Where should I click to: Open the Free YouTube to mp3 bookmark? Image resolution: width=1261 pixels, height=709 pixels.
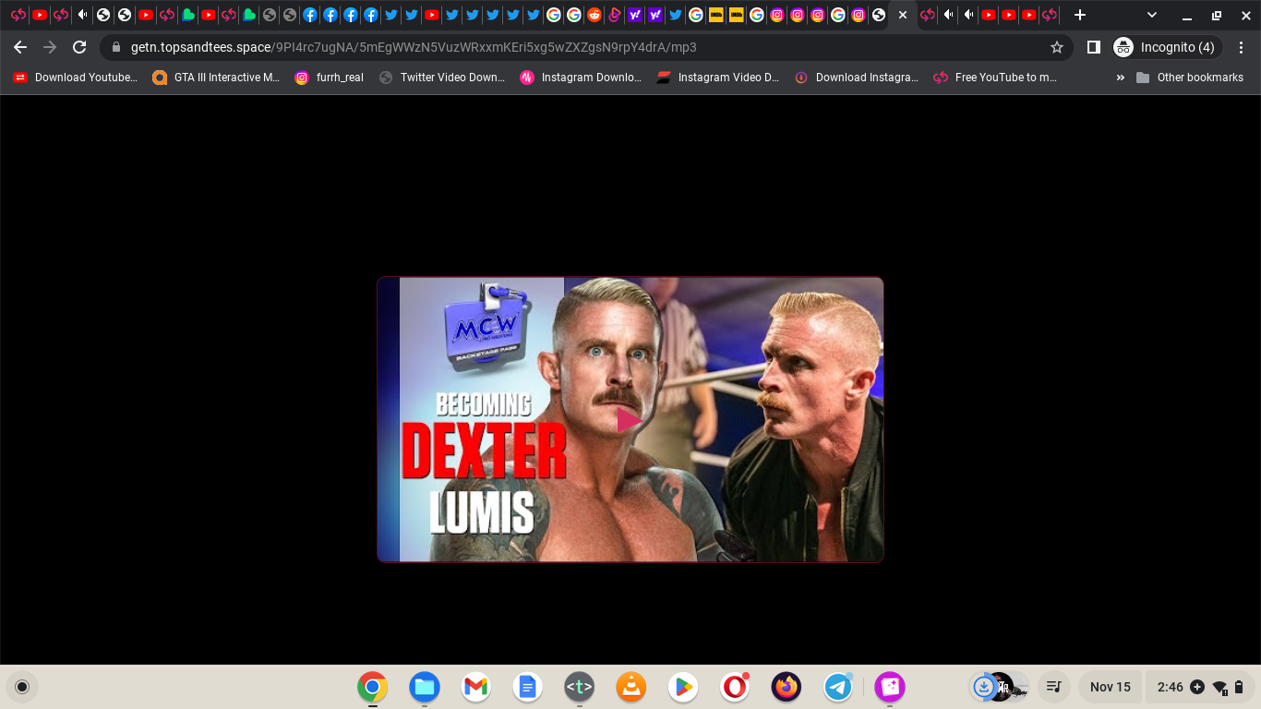[x=995, y=78]
